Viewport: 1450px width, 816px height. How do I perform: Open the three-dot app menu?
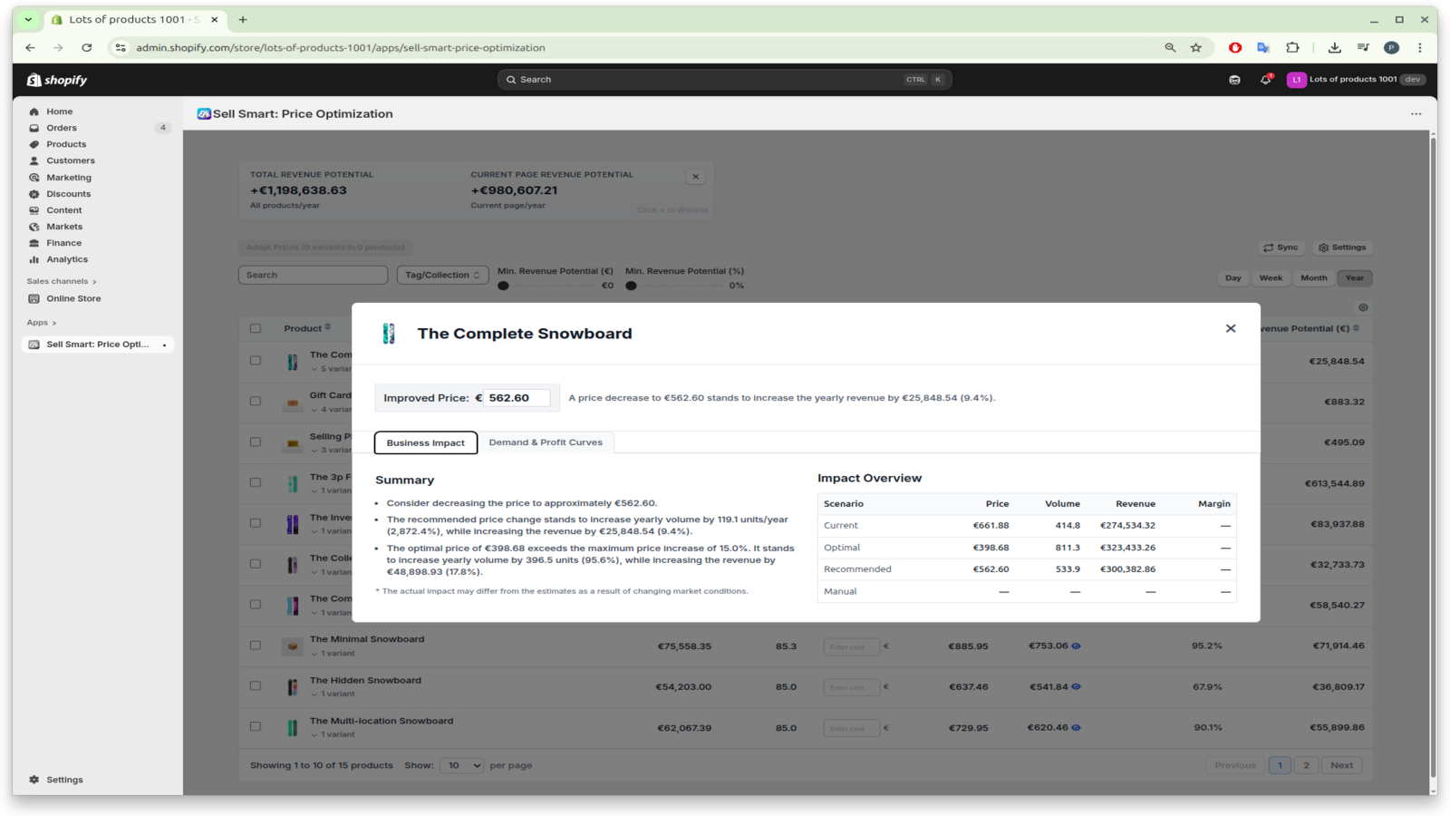tap(1416, 114)
